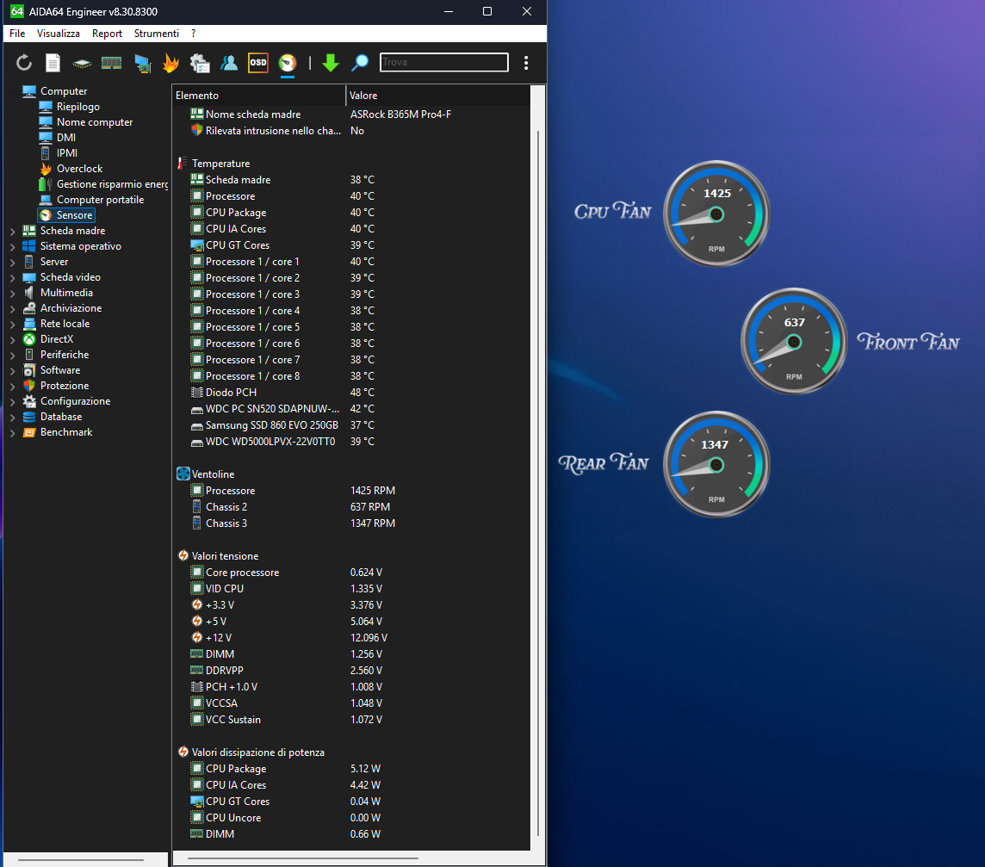Click the Front Fan gauge widget
985x867 pixels.
tap(794, 342)
